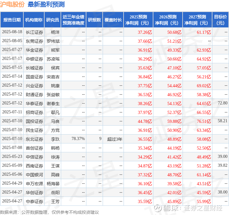Click analyst name 张益敏
Image resolution: width=229 pixels, height=215 pixels.
tap(53, 95)
